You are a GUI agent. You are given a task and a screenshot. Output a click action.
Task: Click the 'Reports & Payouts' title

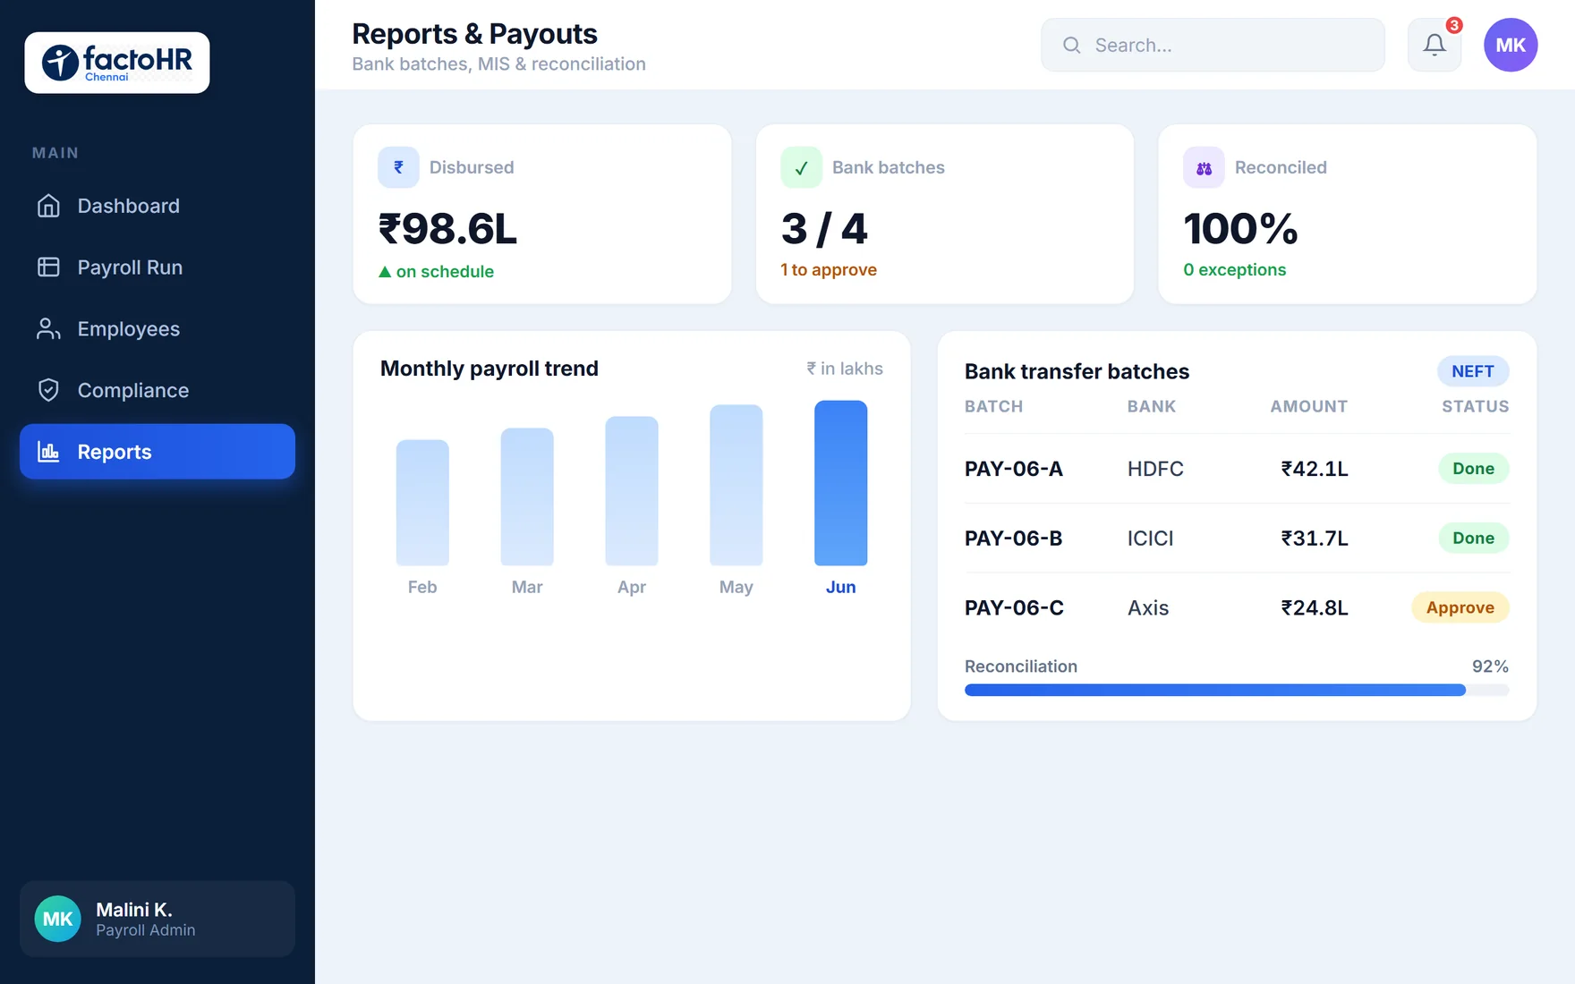(474, 34)
